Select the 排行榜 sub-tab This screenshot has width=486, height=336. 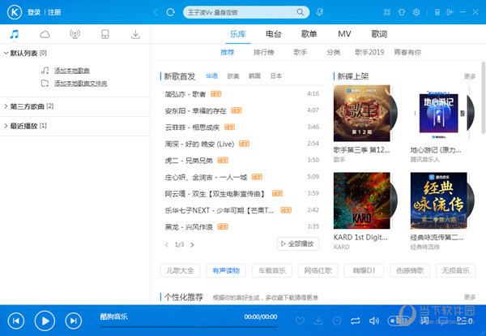click(x=264, y=52)
